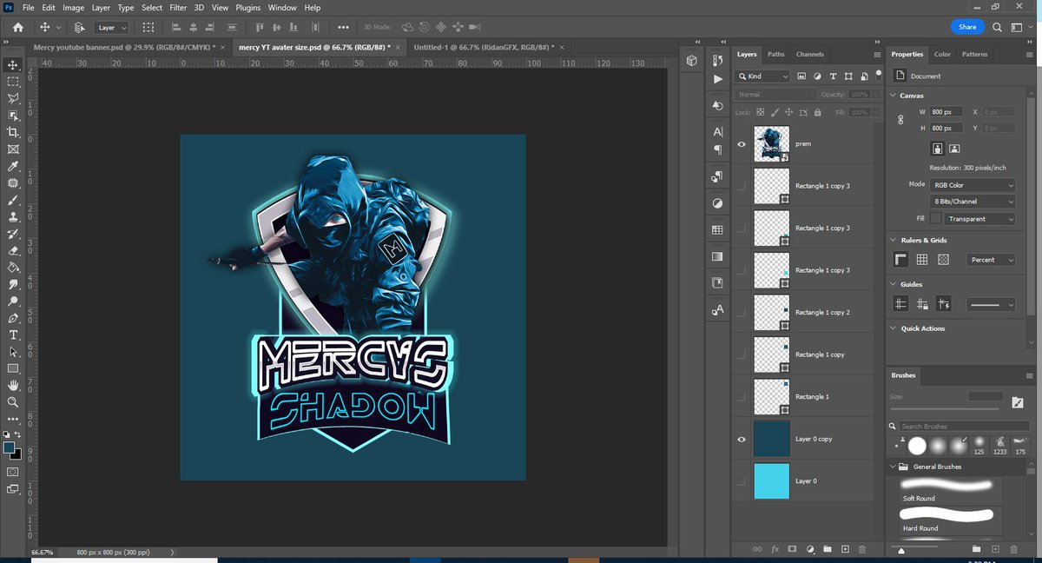The width and height of the screenshot is (1042, 563).
Task: Click the Share button
Action: [x=966, y=27]
